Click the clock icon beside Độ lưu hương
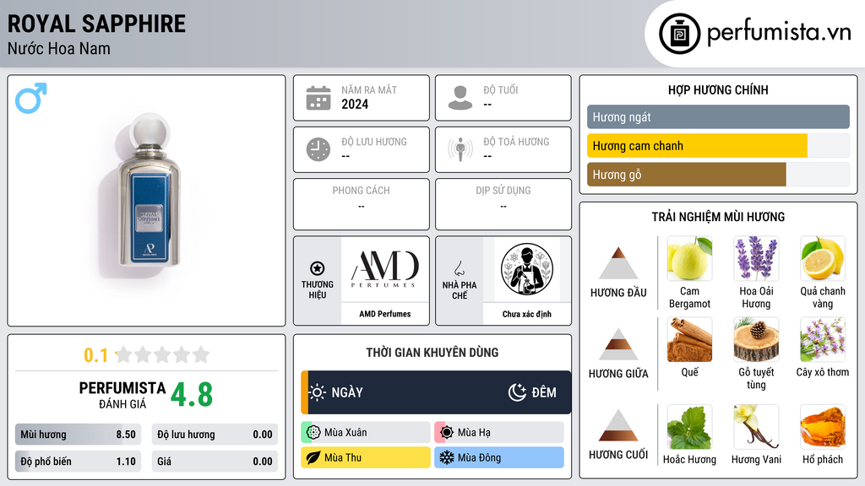This screenshot has width=865, height=486. [318, 149]
